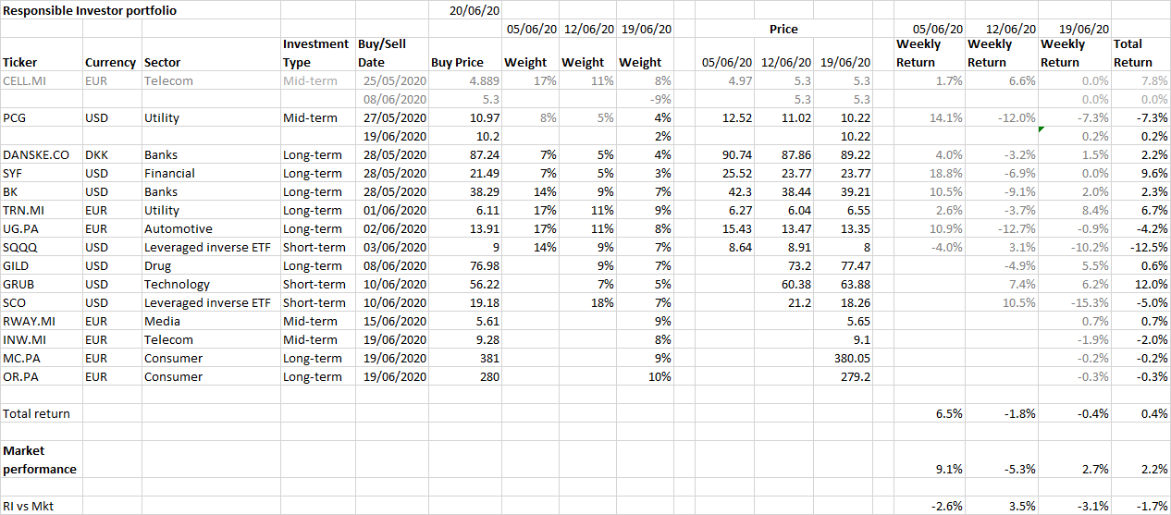Click the green error indicator triangle in the PCG row
The height and width of the screenshot is (515, 1171).
coord(1042,129)
